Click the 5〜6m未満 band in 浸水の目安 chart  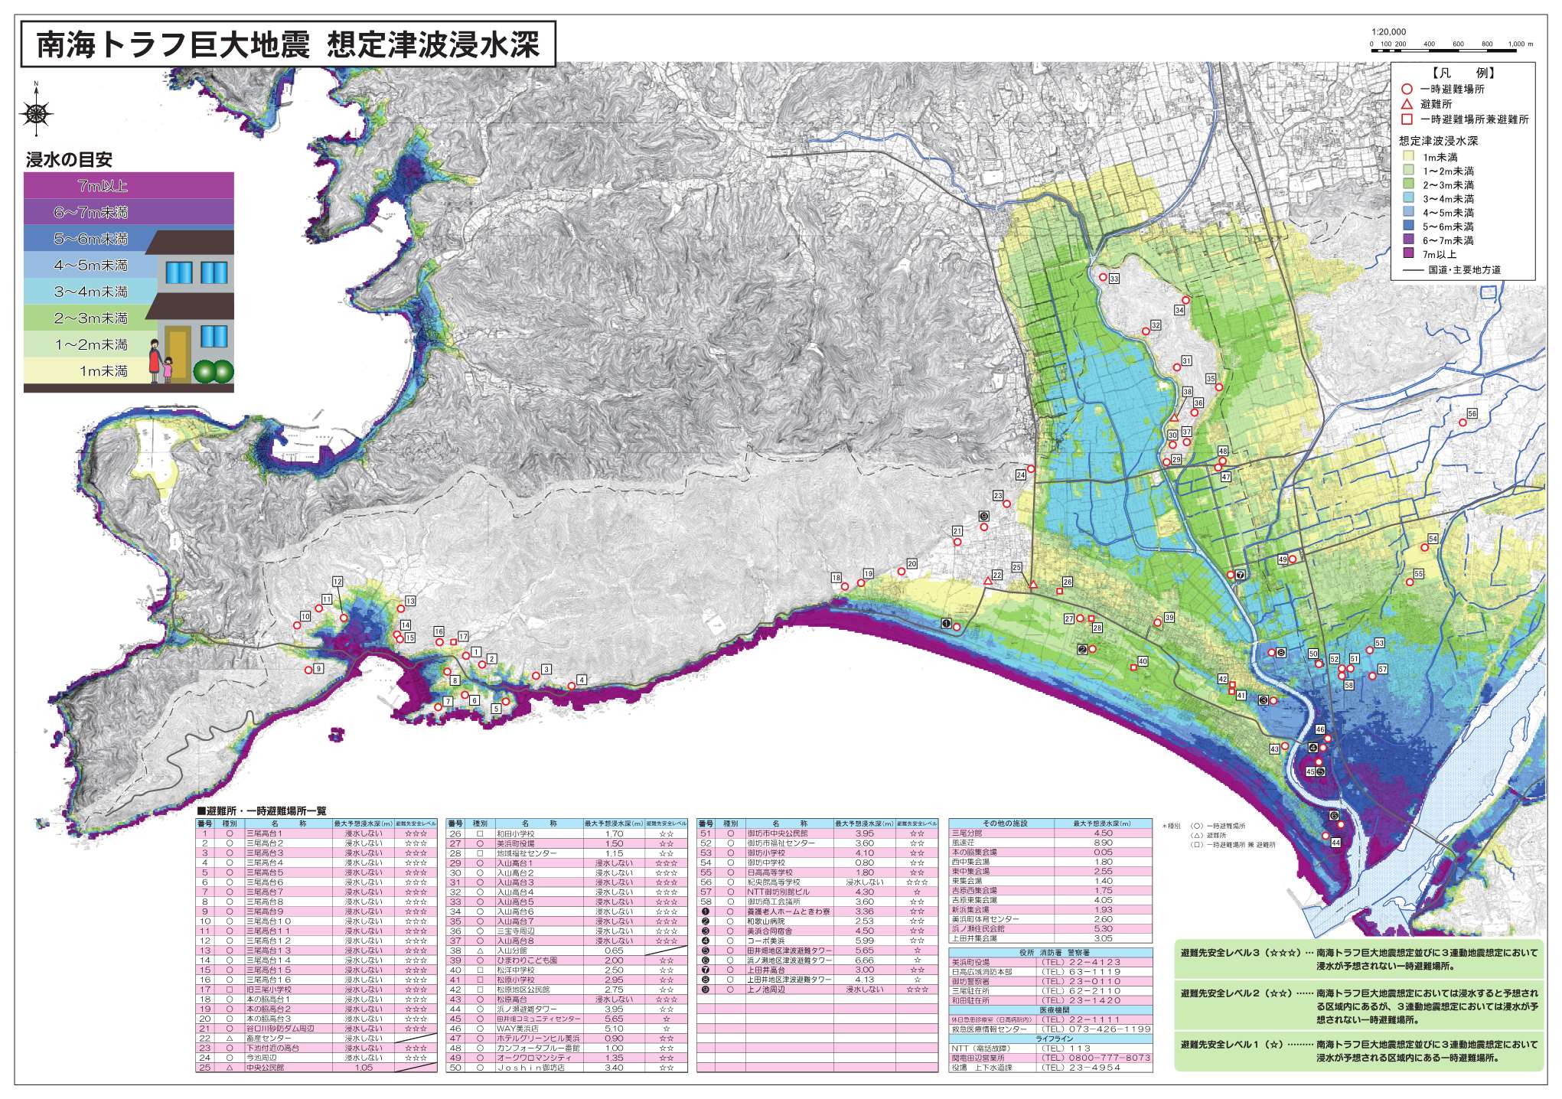click(x=90, y=239)
